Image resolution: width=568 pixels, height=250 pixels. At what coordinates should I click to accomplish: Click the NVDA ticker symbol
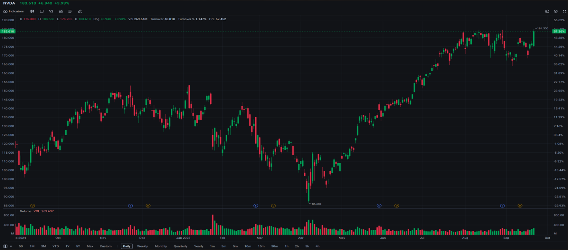point(9,3)
